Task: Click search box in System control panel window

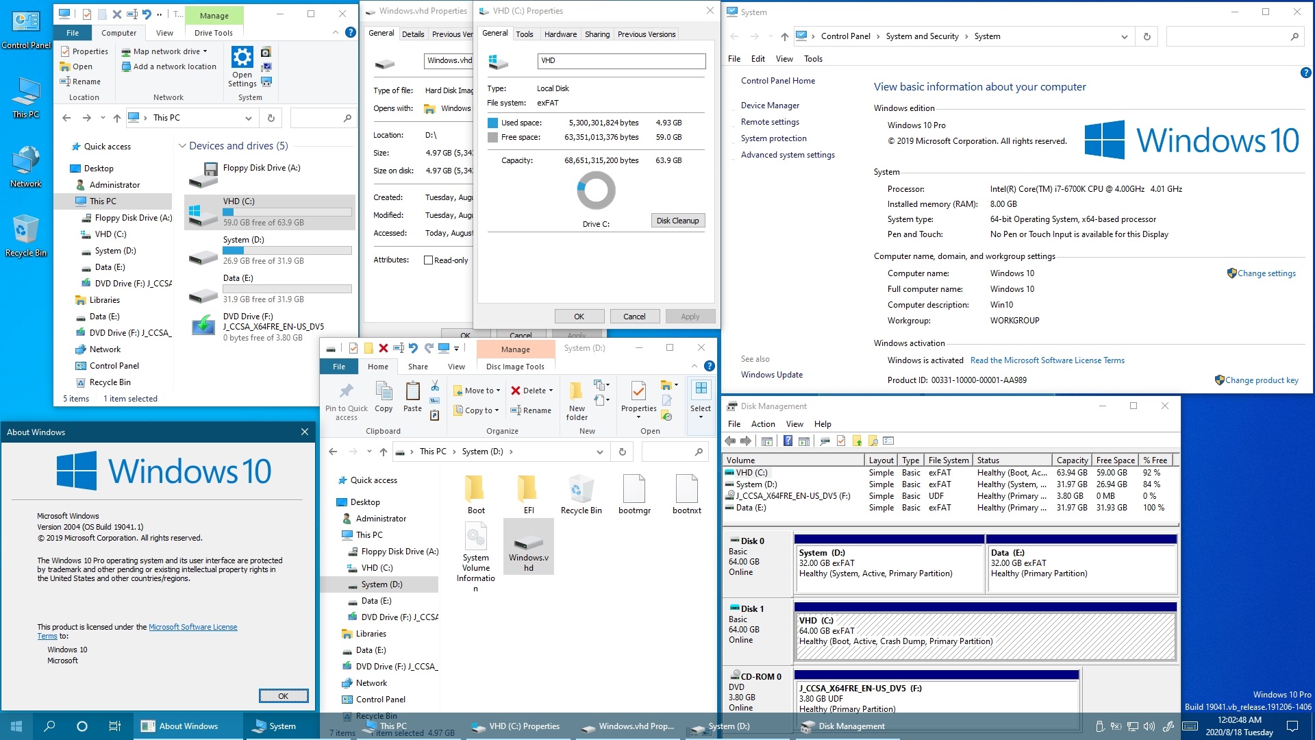Action: [x=1233, y=37]
